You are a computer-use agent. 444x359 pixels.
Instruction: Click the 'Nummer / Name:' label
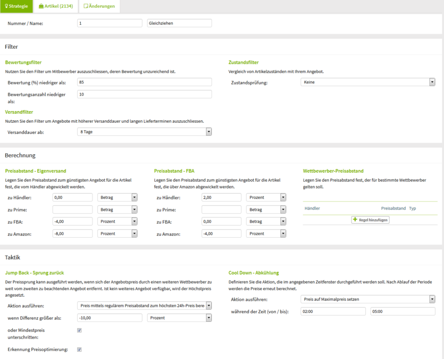point(25,24)
